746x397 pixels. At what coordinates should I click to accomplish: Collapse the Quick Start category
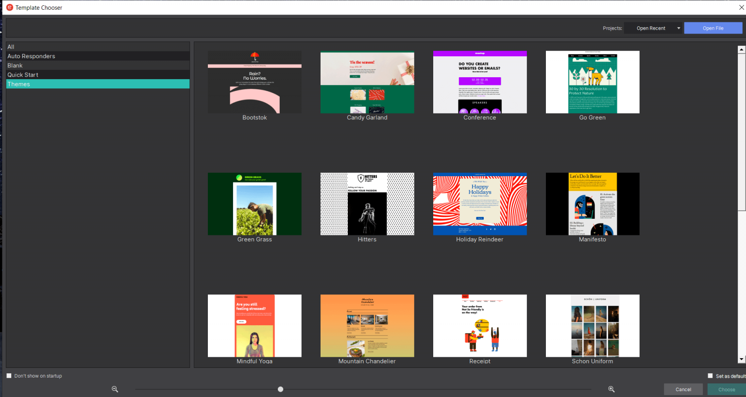point(97,74)
